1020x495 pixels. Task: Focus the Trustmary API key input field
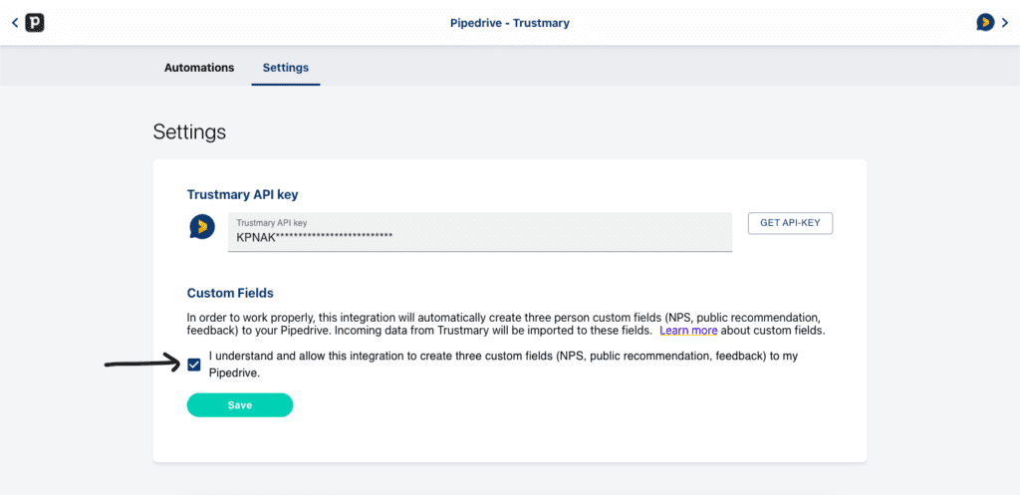(480, 231)
